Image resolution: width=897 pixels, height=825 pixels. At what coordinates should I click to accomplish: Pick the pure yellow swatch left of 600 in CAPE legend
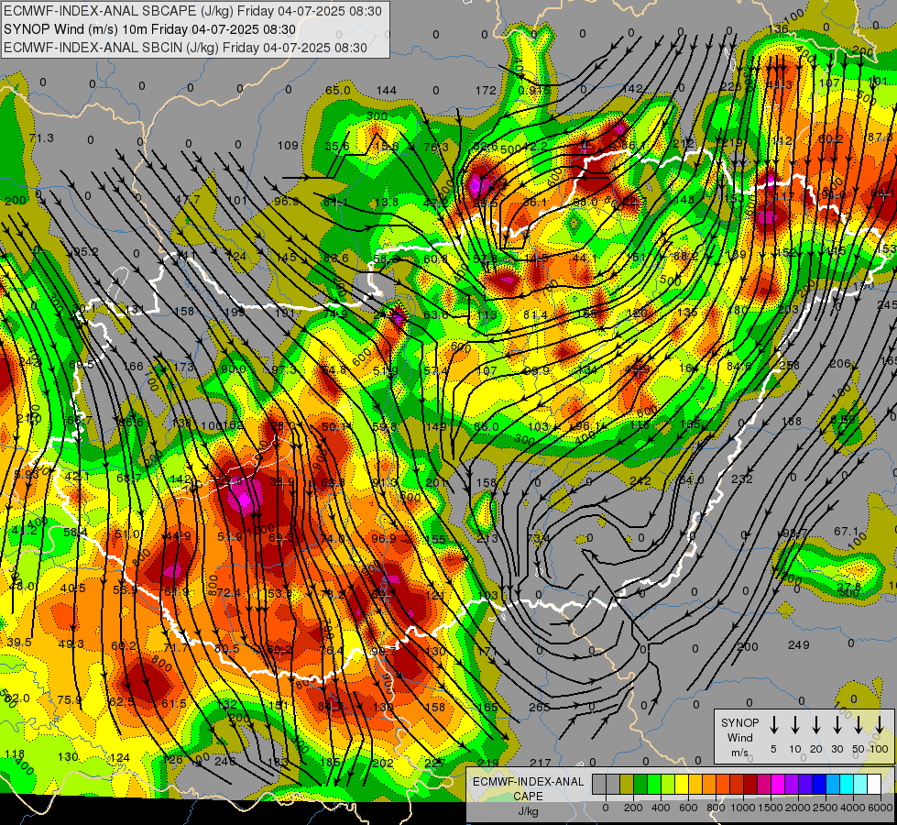(682, 784)
